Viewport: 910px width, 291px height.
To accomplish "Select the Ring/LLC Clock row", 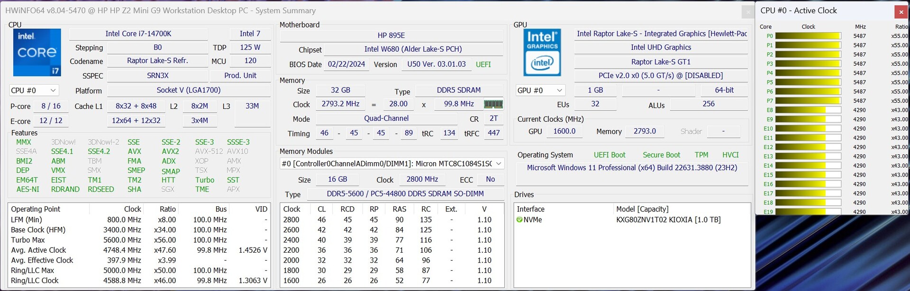I will tap(139, 281).
